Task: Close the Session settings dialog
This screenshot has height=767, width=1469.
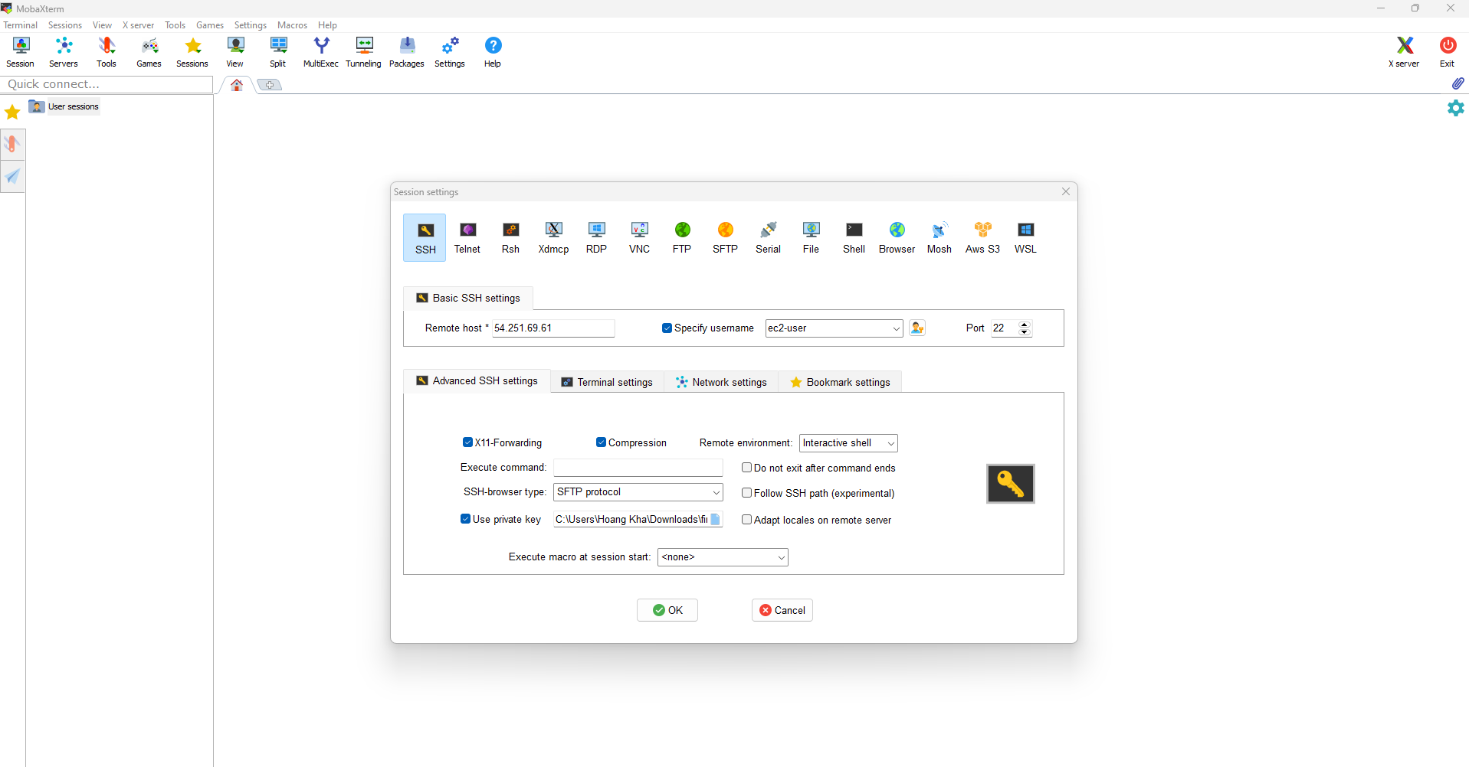Action: tap(1066, 191)
